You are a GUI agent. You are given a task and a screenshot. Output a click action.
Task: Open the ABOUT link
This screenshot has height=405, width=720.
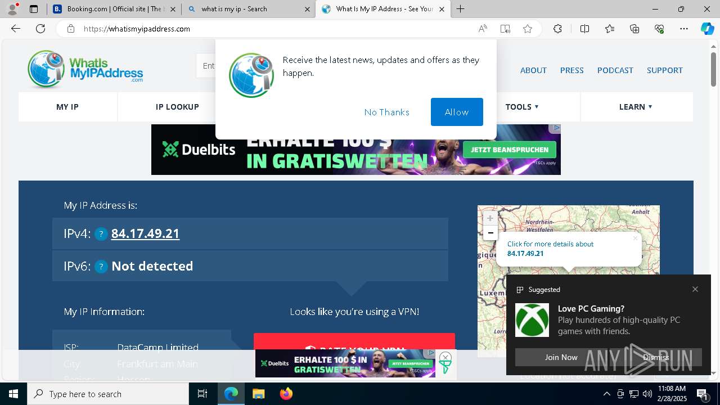coord(533,70)
